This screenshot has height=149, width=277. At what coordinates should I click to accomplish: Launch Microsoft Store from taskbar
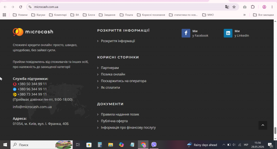click(89, 145)
